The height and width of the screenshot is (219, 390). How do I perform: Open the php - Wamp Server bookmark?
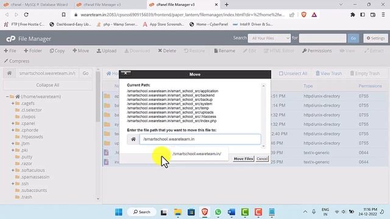pos(117,24)
